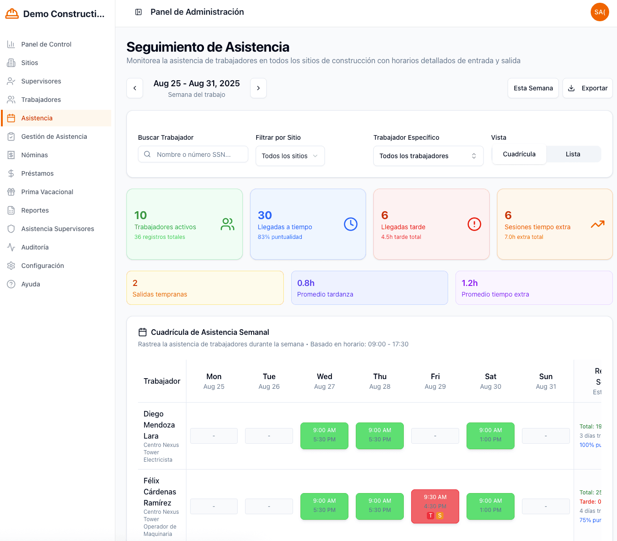This screenshot has height=541, width=617.
Task: Switch view to Cuadrícula
Action: click(519, 154)
